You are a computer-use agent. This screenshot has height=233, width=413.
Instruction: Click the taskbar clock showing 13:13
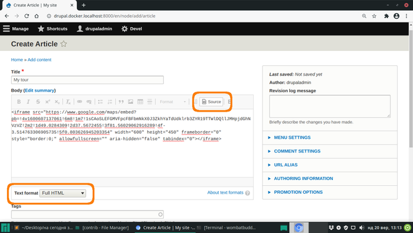point(385,228)
